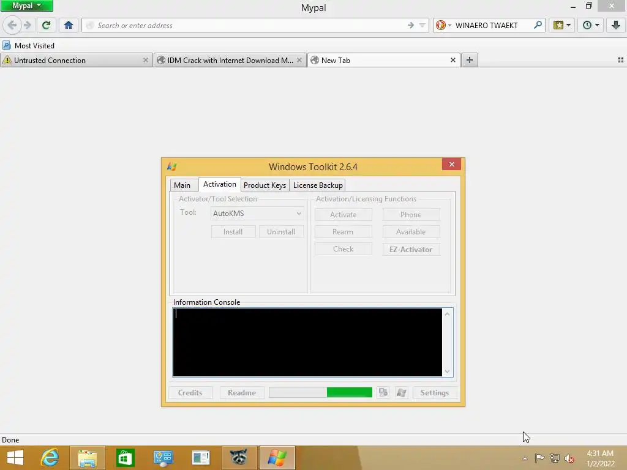Click the Office toolkit icon button
Screen dimensions: 627x470
coord(383,392)
